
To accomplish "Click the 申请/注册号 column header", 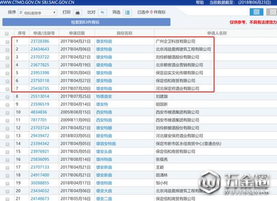I will [x=44, y=33].
